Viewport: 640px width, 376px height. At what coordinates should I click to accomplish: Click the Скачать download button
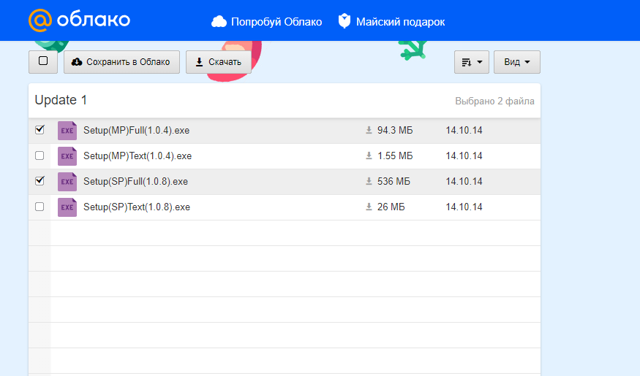219,62
